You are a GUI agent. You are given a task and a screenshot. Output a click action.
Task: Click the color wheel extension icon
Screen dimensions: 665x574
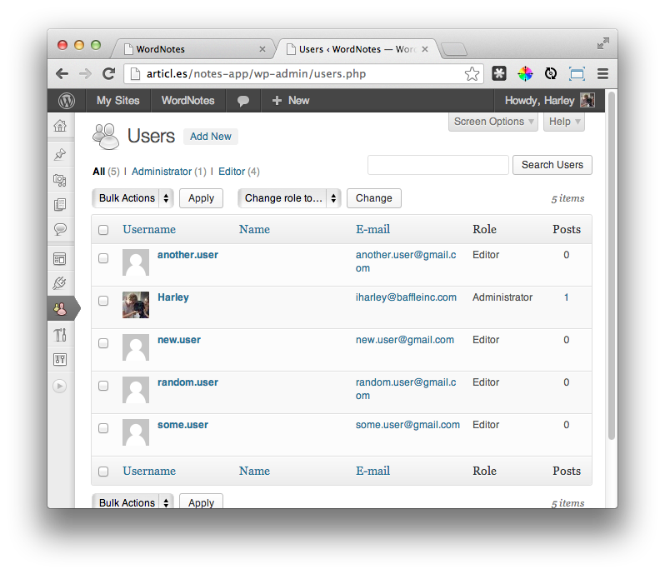point(525,74)
